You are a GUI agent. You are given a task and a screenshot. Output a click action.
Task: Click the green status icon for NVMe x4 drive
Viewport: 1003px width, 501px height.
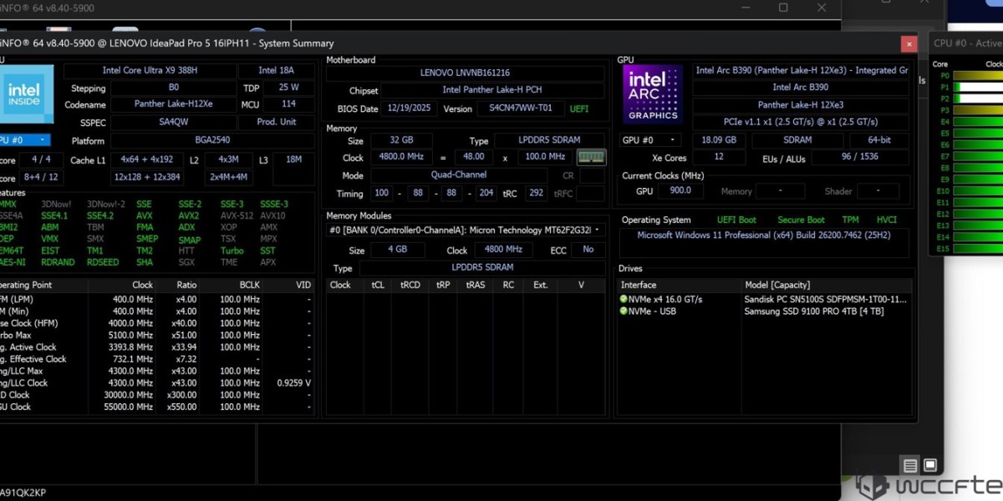tap(624, 299)
